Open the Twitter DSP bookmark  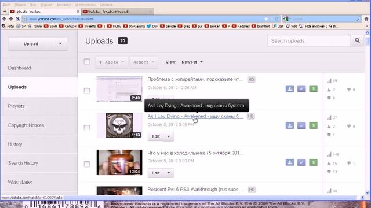coord(152,26)
